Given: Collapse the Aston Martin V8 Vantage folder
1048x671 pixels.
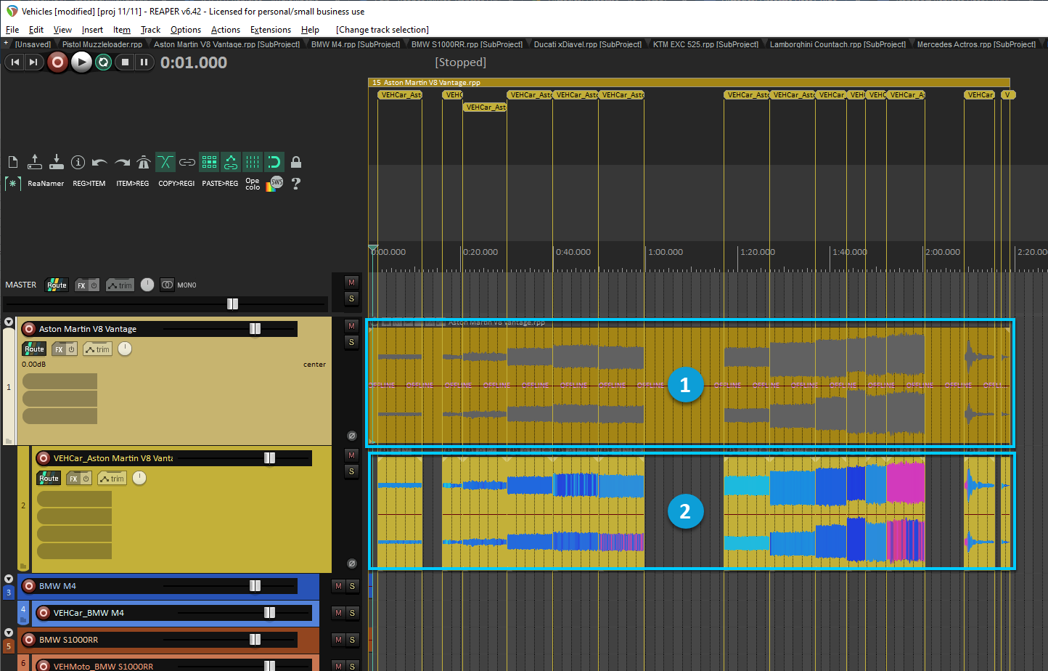Looking at the screenshot, I should coord(9,322).
